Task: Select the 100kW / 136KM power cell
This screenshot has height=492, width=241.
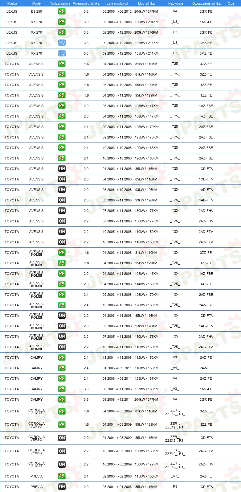Action: [147, 451]
